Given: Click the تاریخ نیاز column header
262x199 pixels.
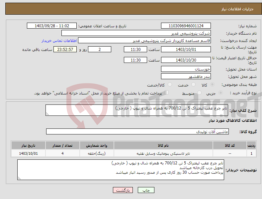Looking at the screenshot, I should (29, 145).
